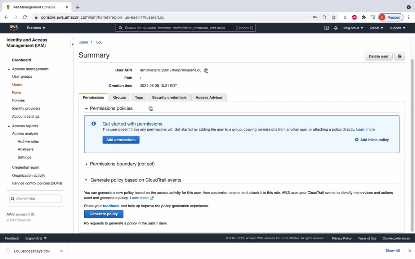Click the saved passwords key icon
415x259 pixels.
click(315, 17)
